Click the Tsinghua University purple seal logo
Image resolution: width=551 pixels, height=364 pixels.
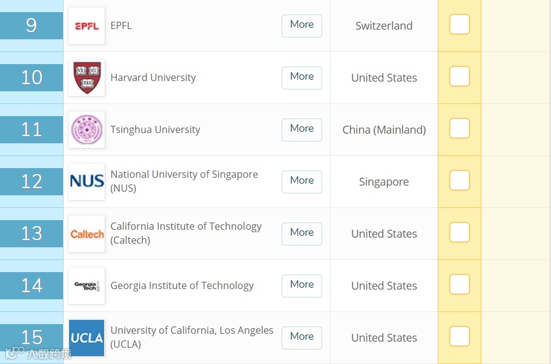click(87, 130)
